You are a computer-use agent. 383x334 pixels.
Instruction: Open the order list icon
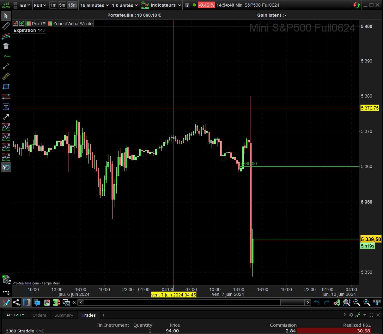pyautogui.click(x=47, y=302)
